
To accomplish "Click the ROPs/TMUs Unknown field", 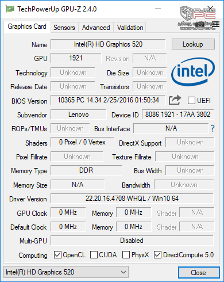I will 70,128.
